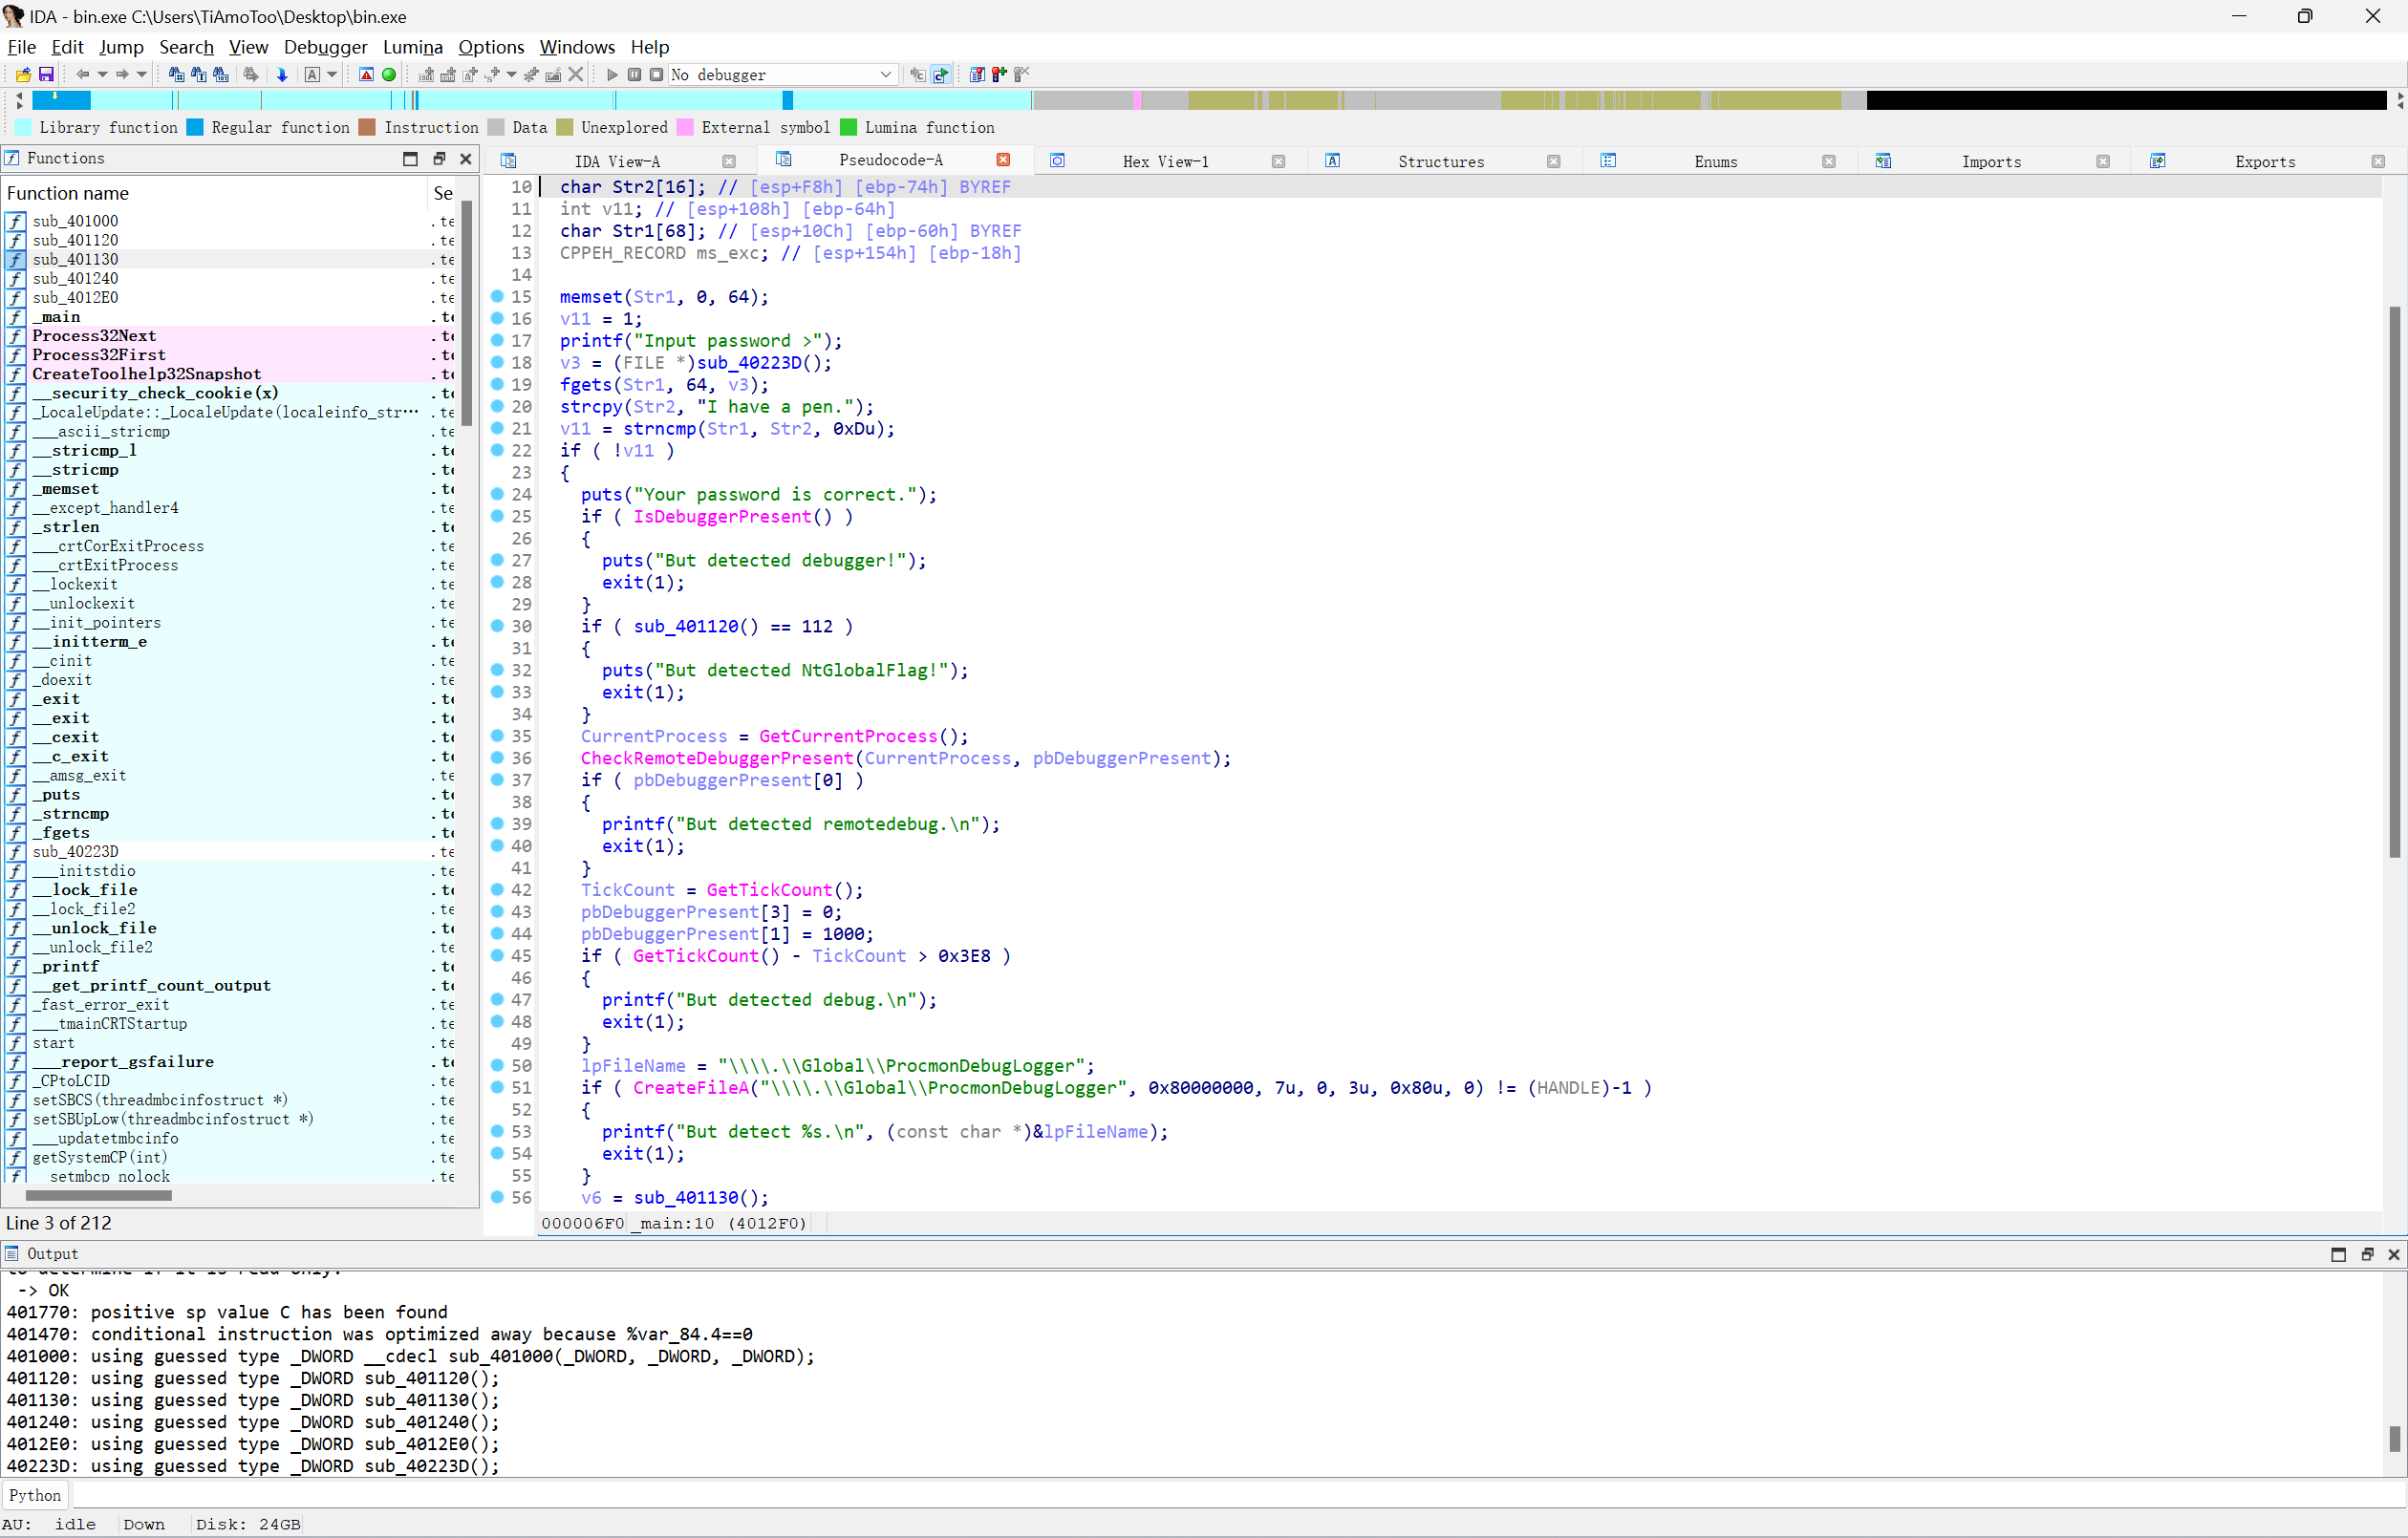Screen dimensions: 2408x1538
Task: Click the text 'A' toolbar icon
Action: tap(312, 74)
